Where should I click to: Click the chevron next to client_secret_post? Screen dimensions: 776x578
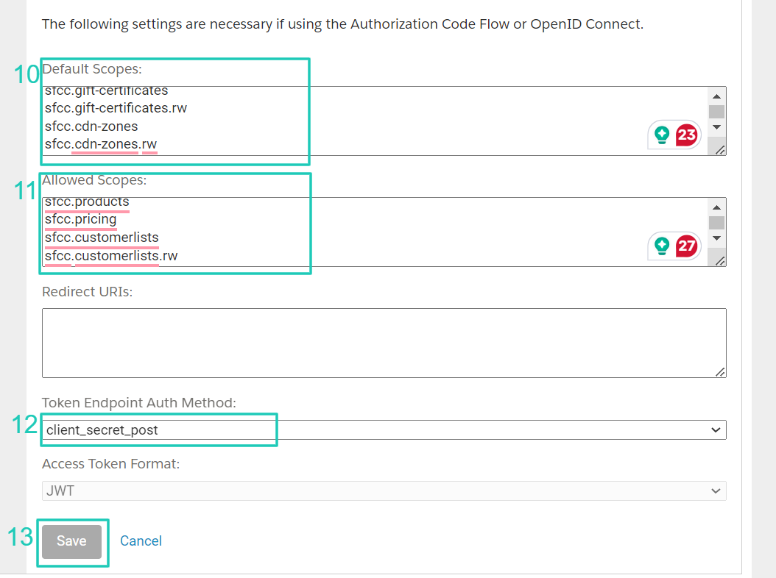pos(715,429)
